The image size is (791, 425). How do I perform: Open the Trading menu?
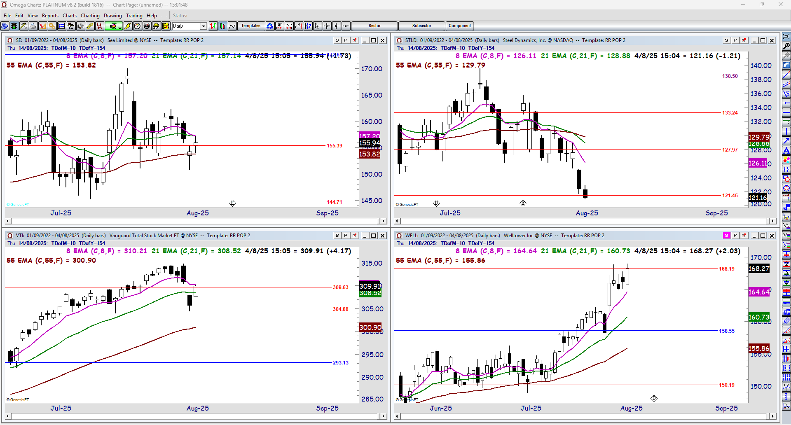(134, 16)
